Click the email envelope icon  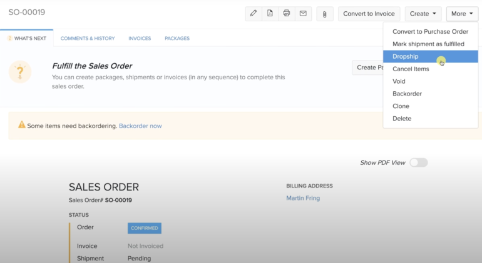(x=303, y=14)
